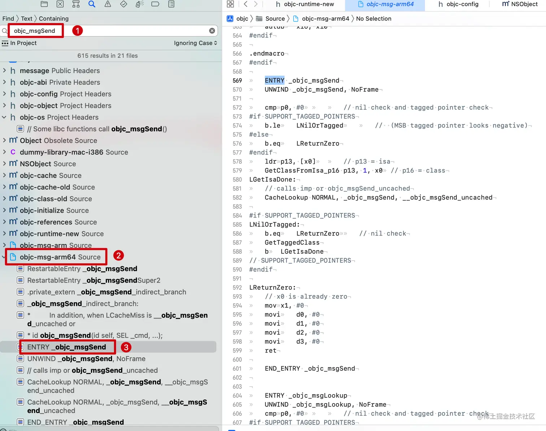Clear the objc_msgSend search field
The image size is (546, 431).
point(212,31)
